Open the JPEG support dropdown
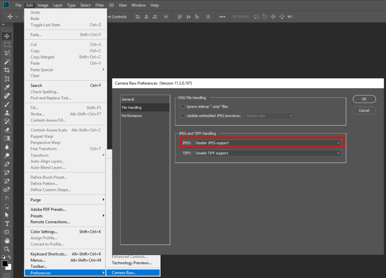 pyautogui.click(x=267, y=143)
